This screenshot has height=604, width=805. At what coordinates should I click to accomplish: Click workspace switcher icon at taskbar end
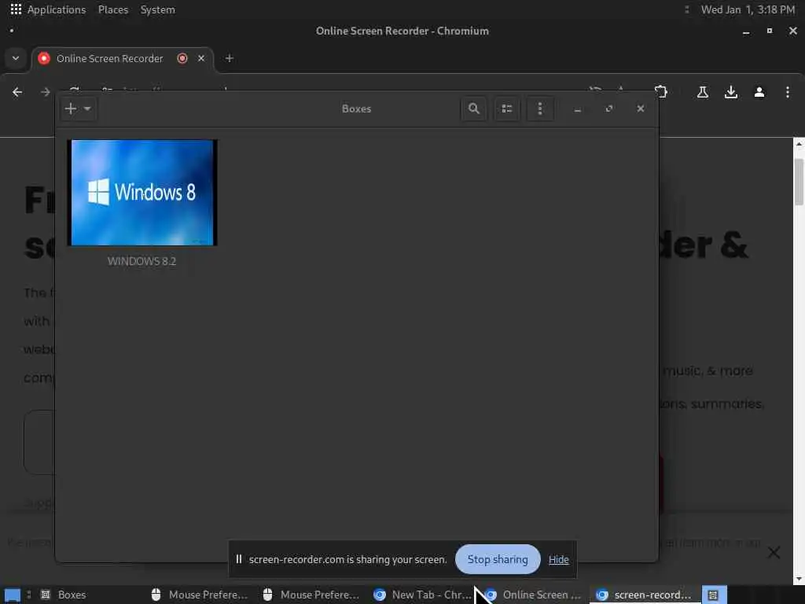click(714, 595)
